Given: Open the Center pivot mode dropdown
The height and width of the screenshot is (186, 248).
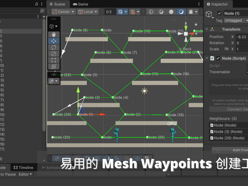Looking at the screenshot, I should (64, 12).
